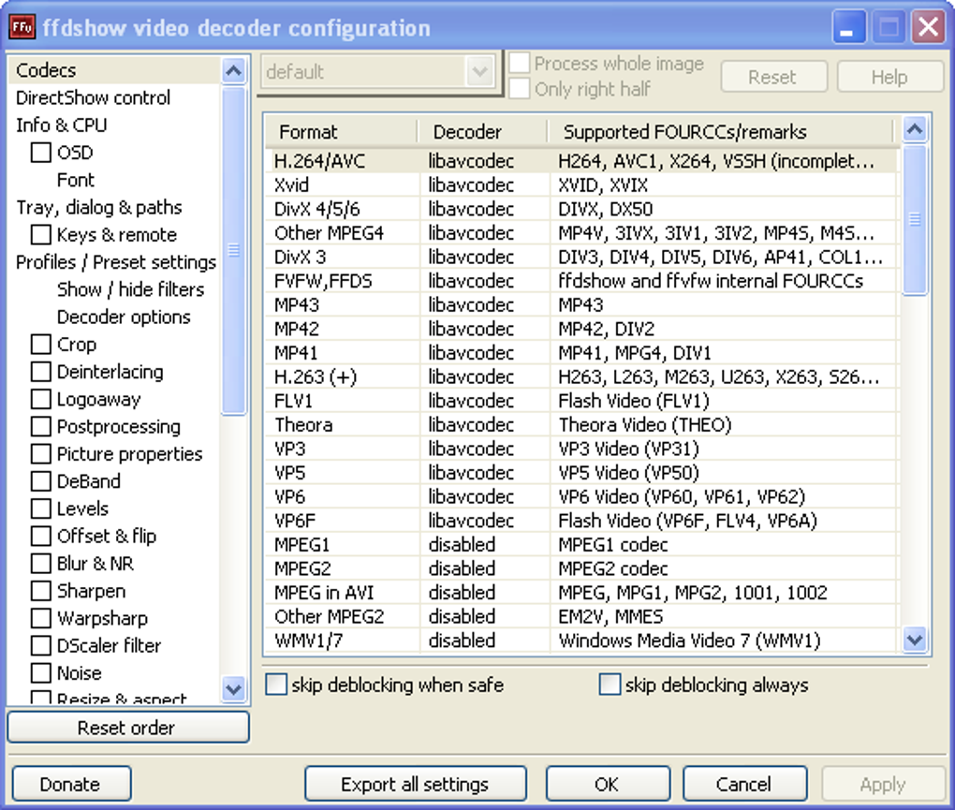Screen dimensions: 955x810
Task: Check the Logoaway filter box
Action: coord(41,399)
